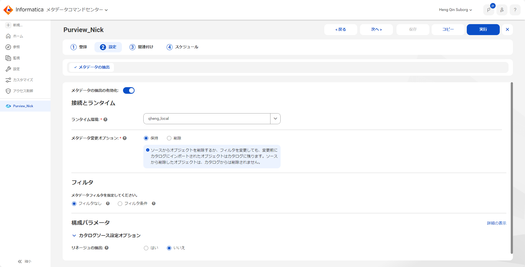The height and width of the screenshot is (267, 525).
Task: Click the 新規 plus icon
Action: pyautogui.click(x=8, y=25)
